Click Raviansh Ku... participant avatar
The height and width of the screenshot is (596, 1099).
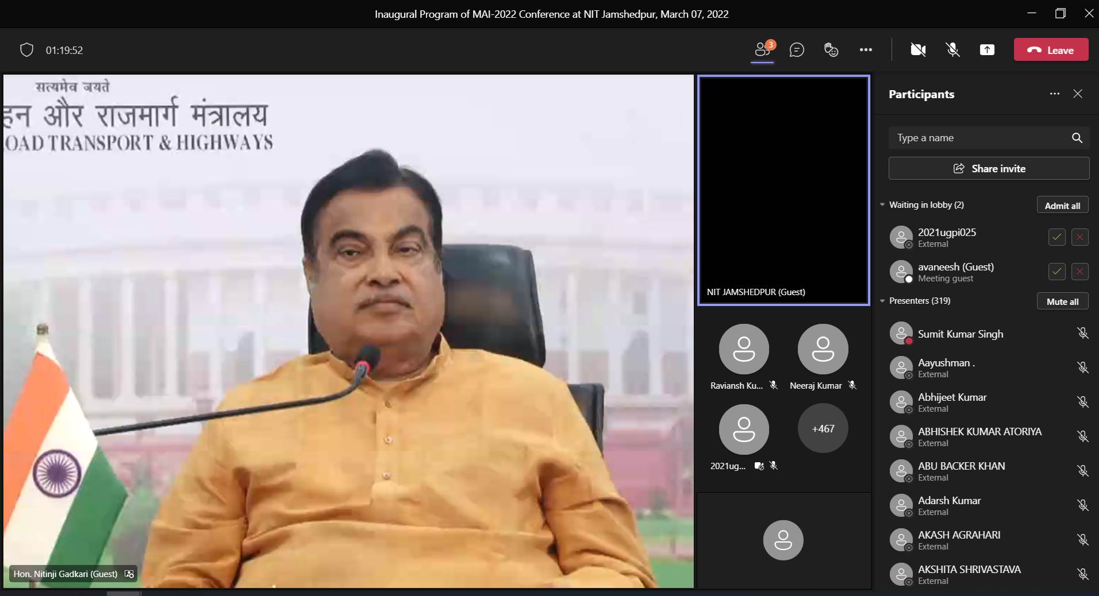(744, 349)
